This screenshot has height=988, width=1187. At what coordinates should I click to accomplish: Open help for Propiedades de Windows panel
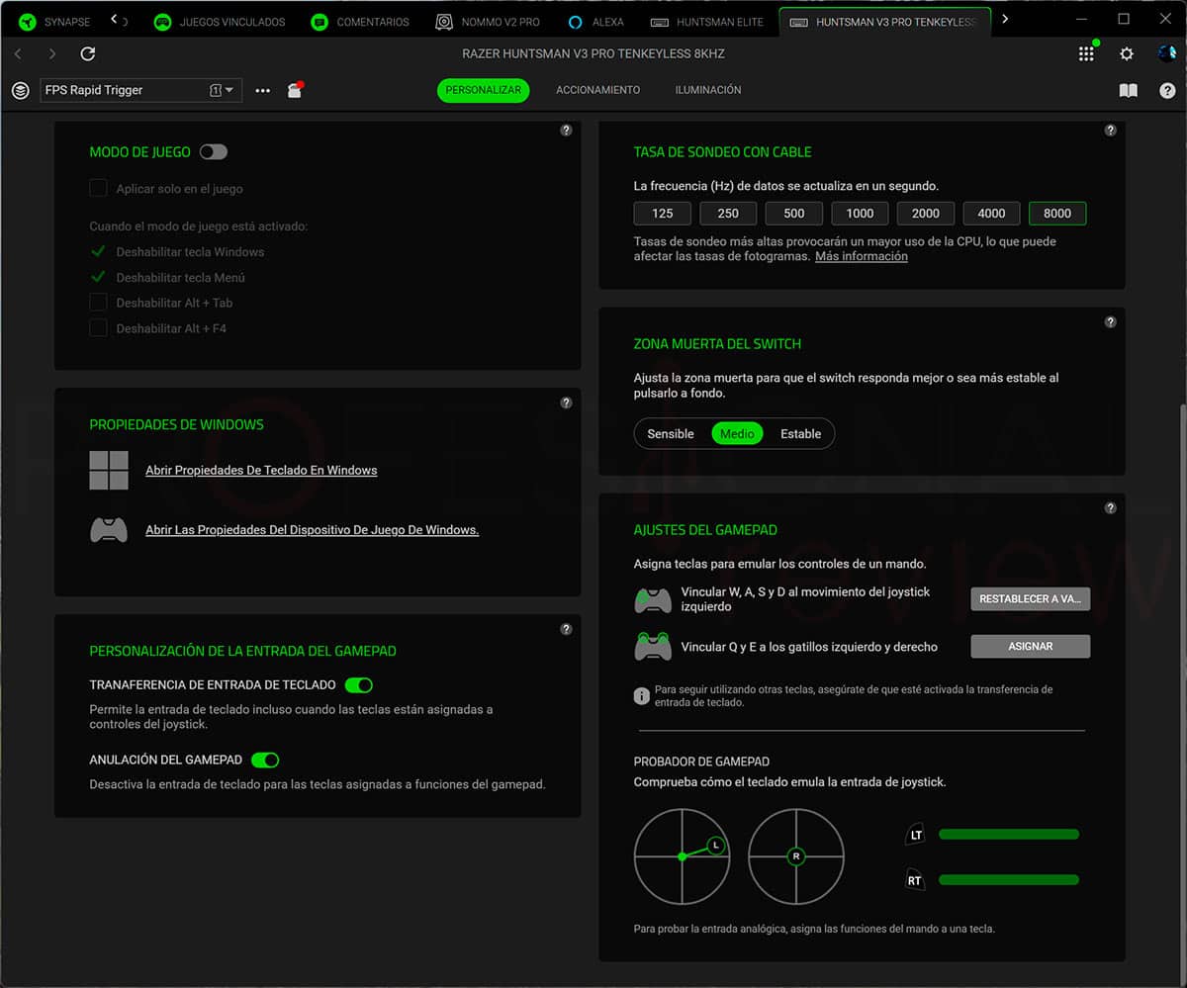click(566, 403)
